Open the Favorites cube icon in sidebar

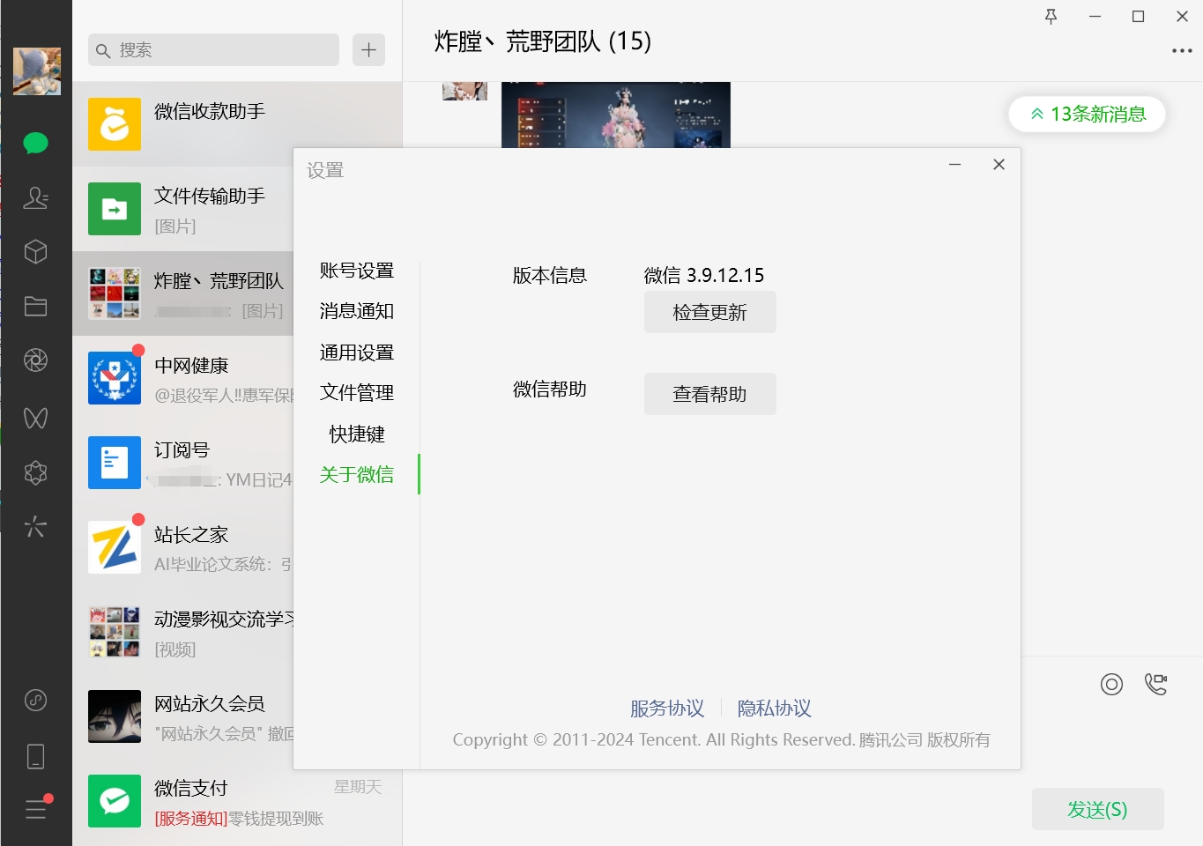tap(35, 252)
